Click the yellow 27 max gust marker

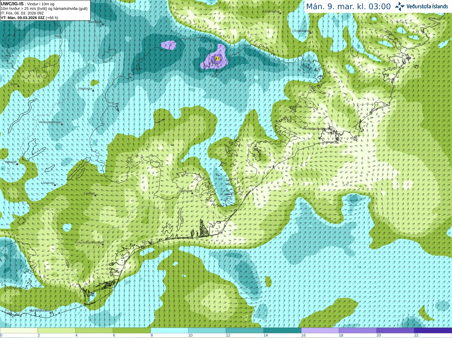point(218,59)
